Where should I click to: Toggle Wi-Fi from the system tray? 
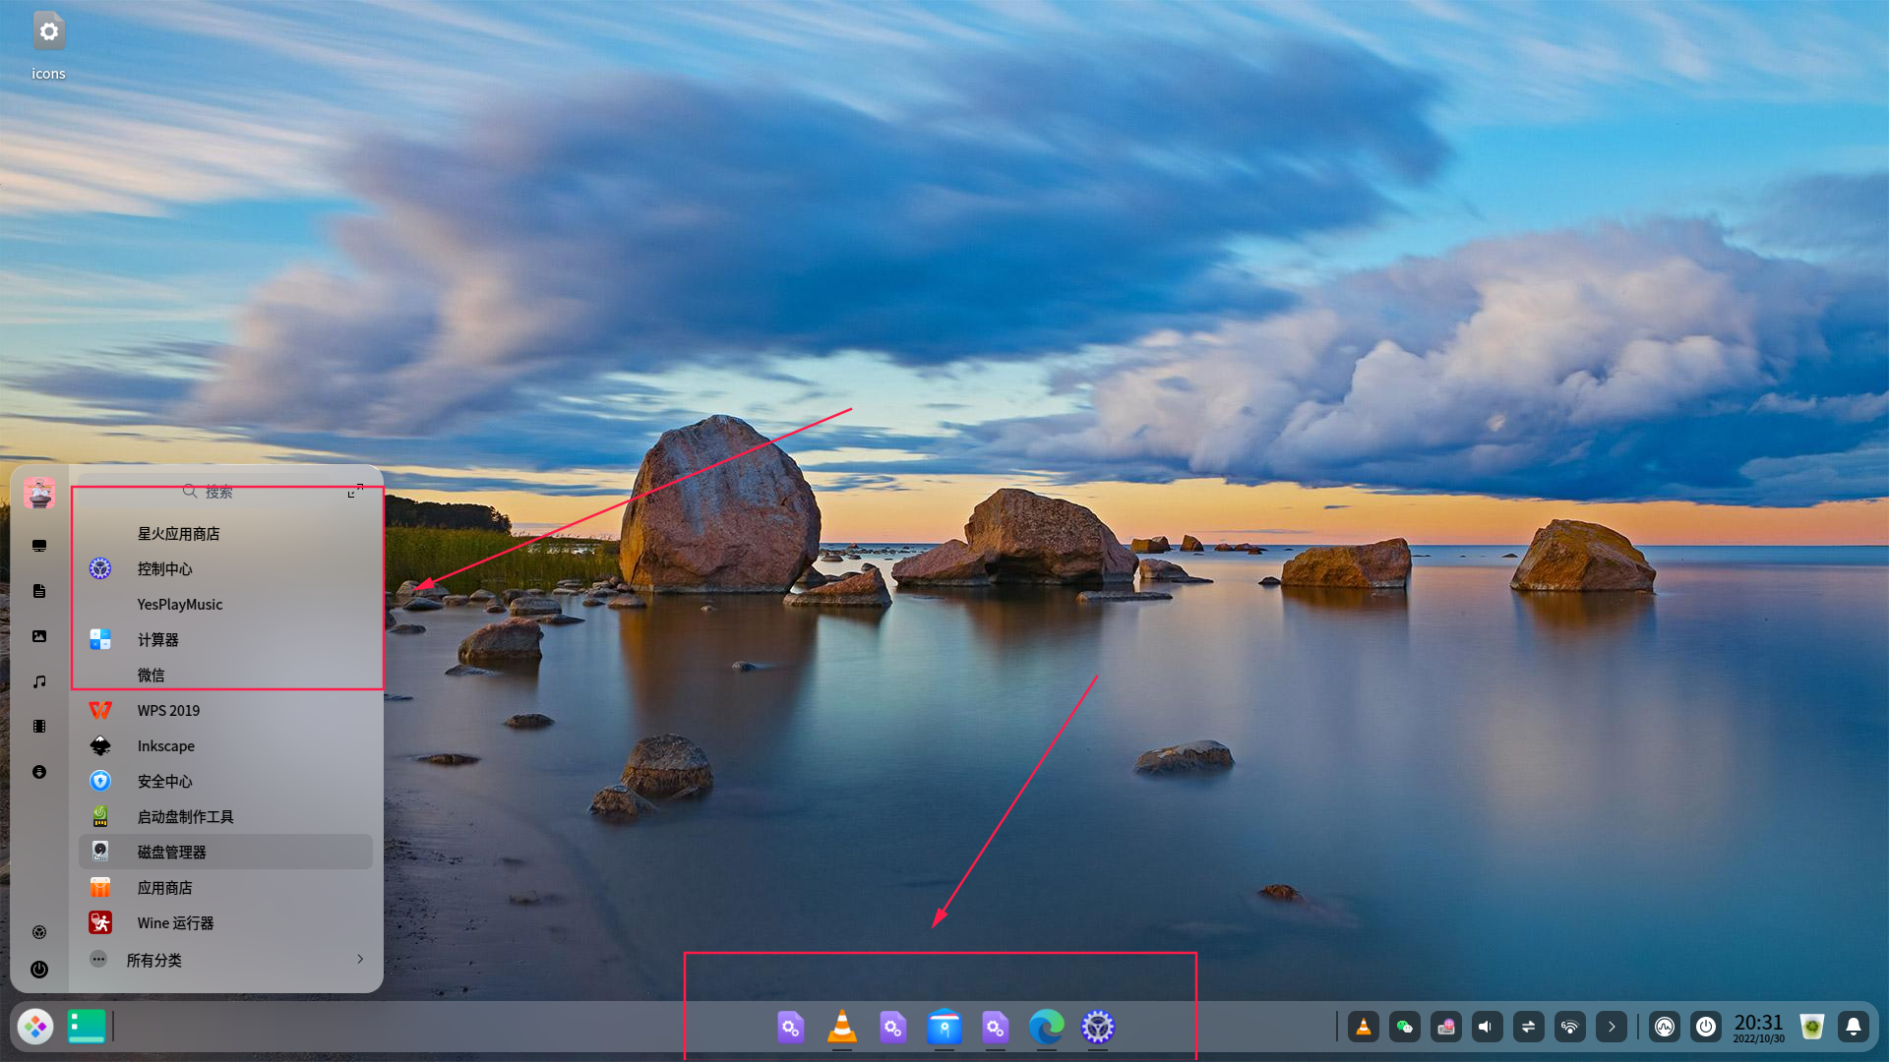point(1570,1027)
